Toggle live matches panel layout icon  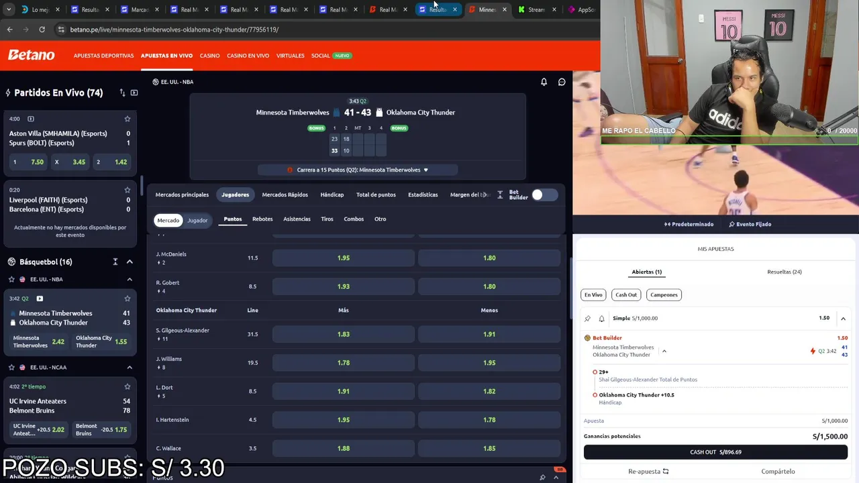[x=134, y=93]
